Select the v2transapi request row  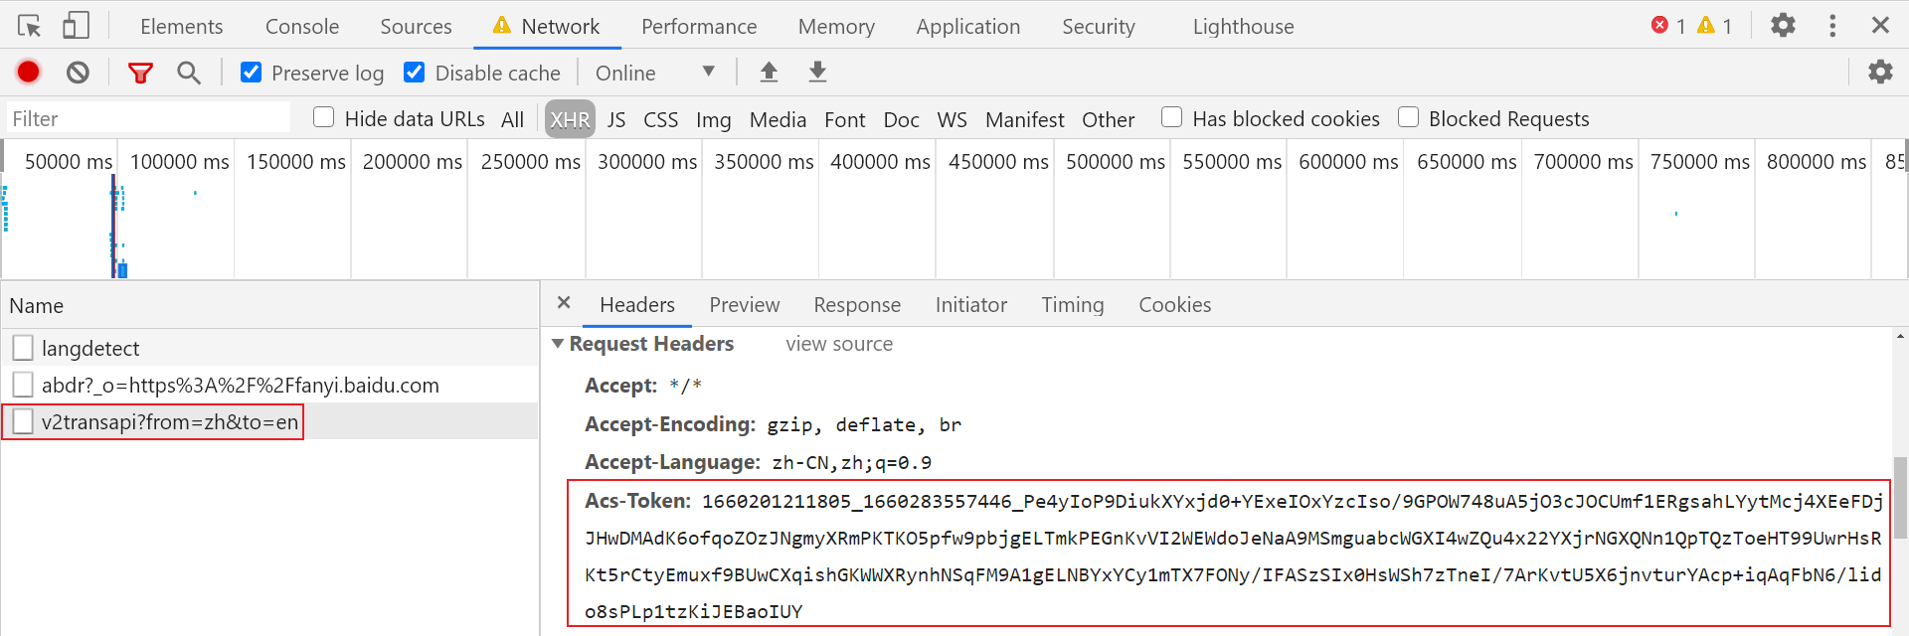169,422
